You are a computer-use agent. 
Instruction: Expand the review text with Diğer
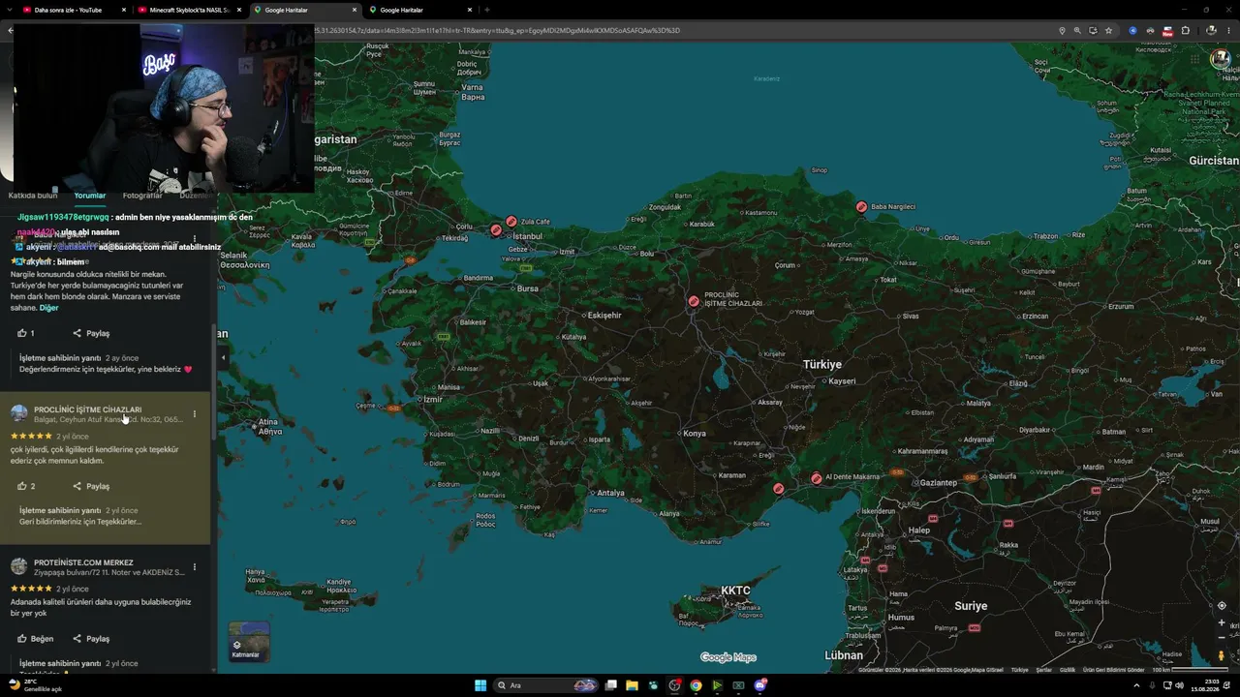click(48, 308)
